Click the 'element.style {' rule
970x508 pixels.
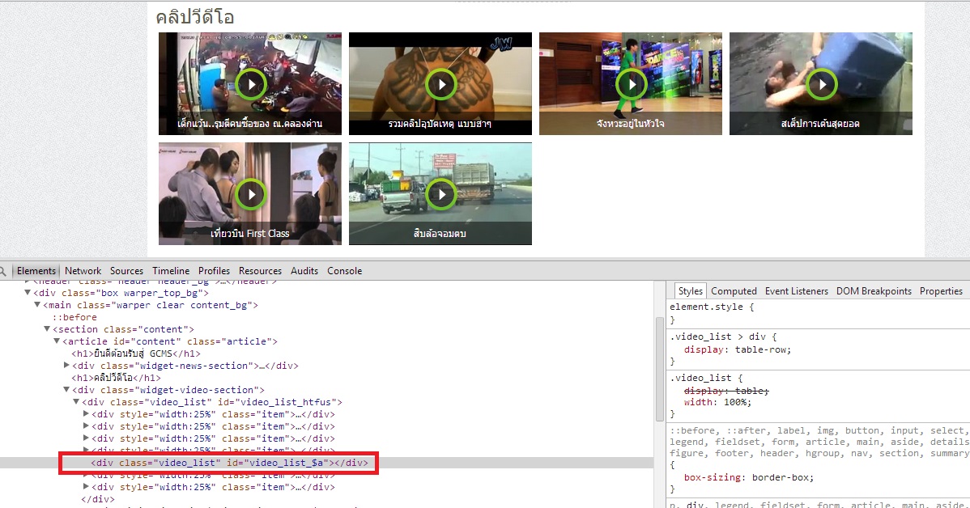[712, 307]
